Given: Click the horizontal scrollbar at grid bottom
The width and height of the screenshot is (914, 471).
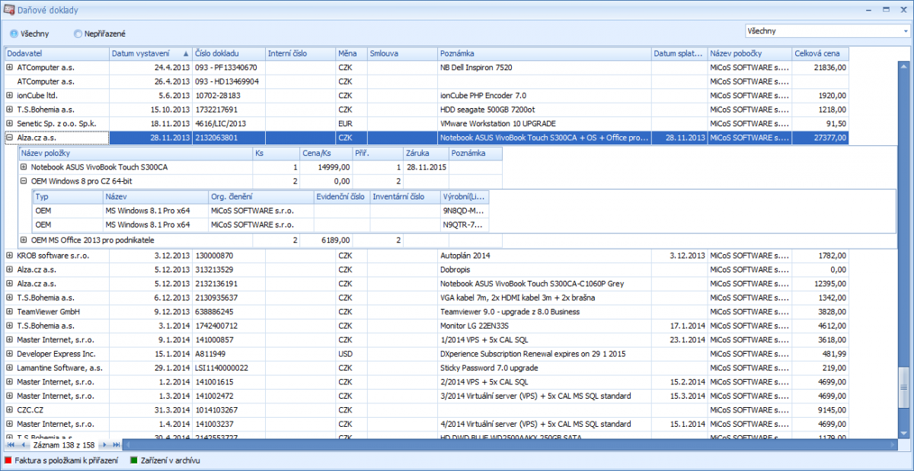Looking at the screenshot, I should click(503, 444).
